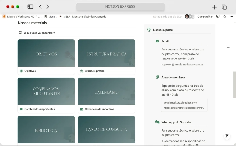Image resolution: width=236 pixels, height=146 pixels.
Task: Click the NOTION EXPRESS address bar
Action: 120,6
